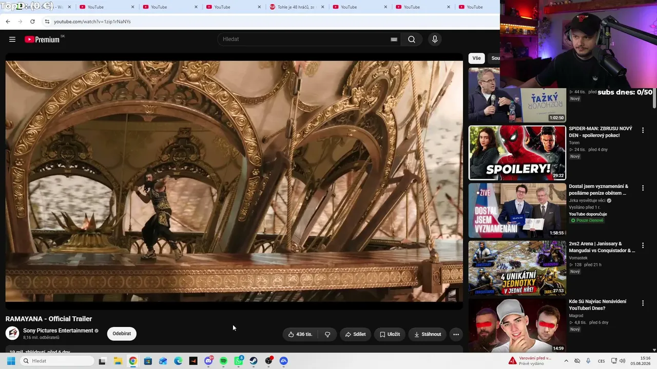This screenshot has height=369, width=657.
Task: Open Microsoft Store from the taskbar
Action: pos(148,361)
